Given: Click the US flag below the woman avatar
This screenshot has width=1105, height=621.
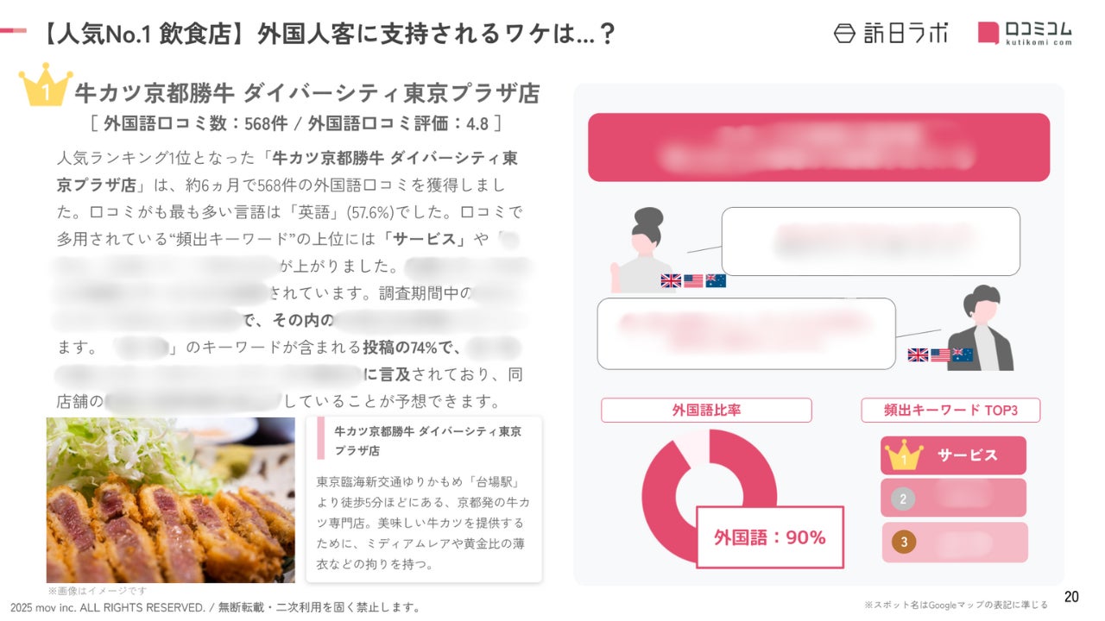Looking at the screenshot, I should tap(693, 280).
